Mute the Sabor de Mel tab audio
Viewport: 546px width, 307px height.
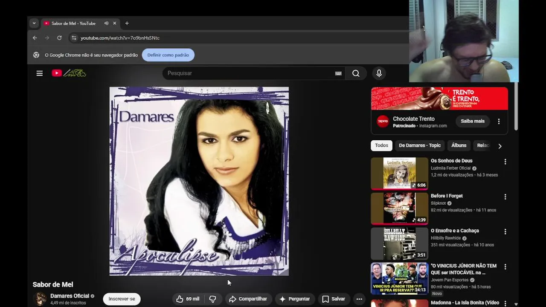pyautogui.click(x=106, y=23)
